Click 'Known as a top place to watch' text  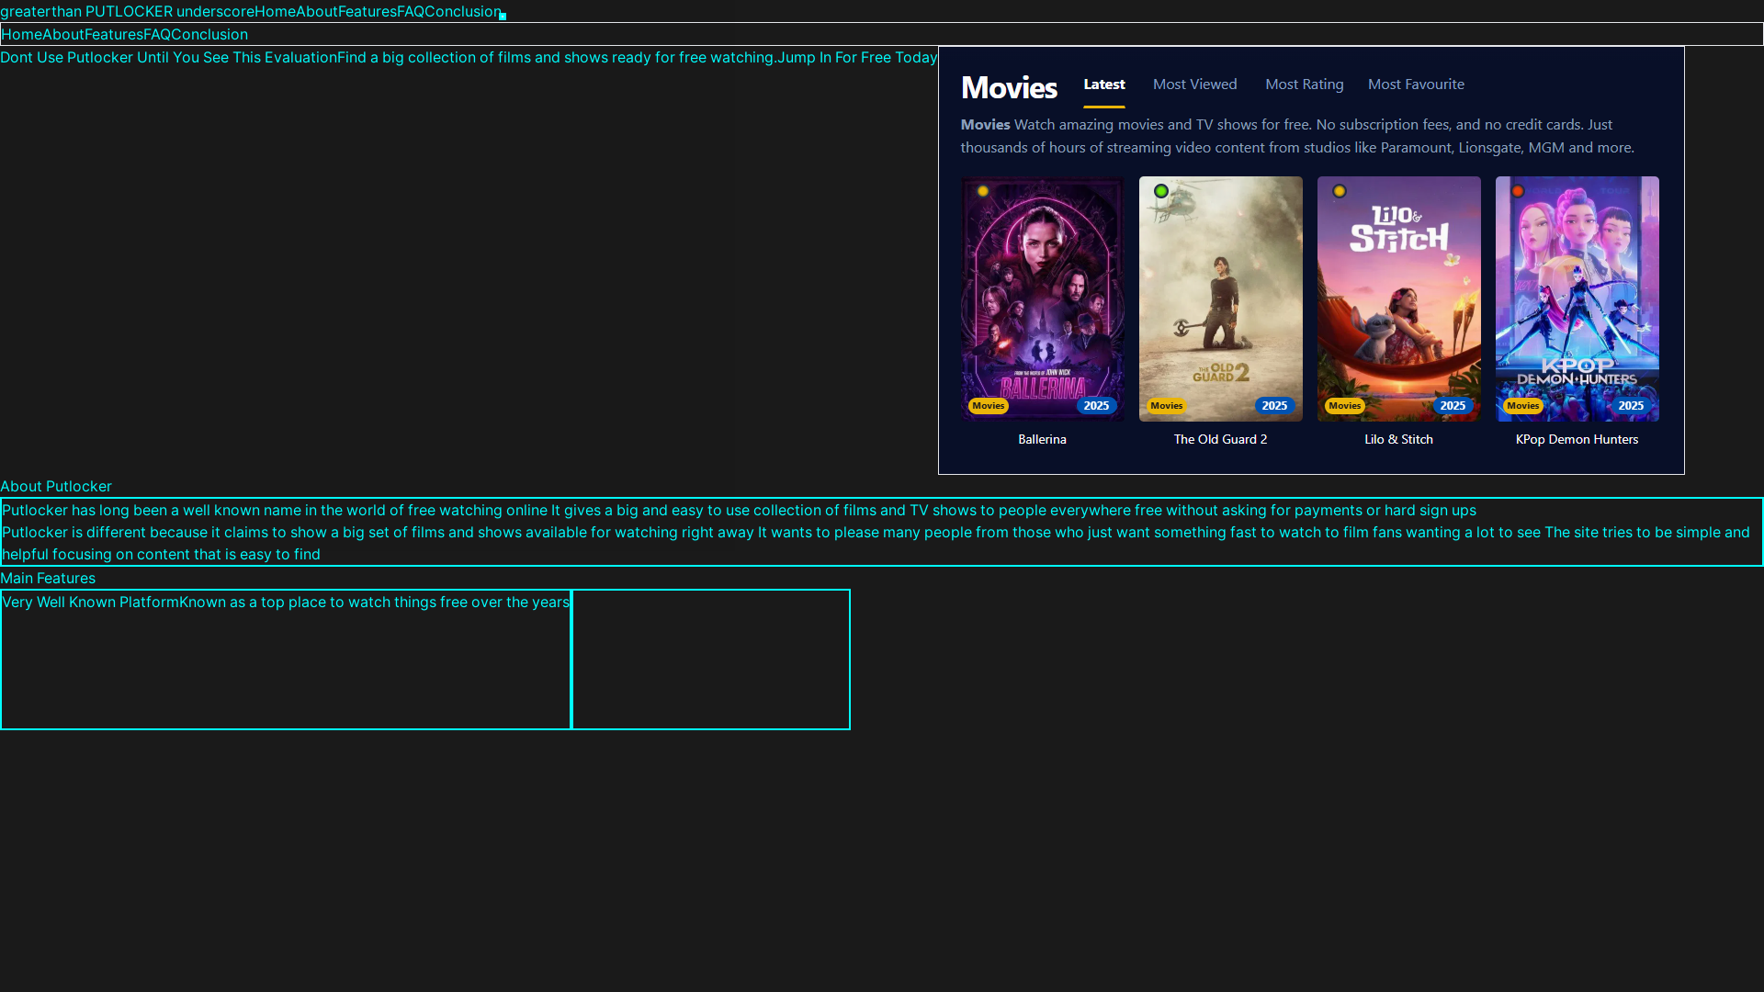[x=374, y=602]
